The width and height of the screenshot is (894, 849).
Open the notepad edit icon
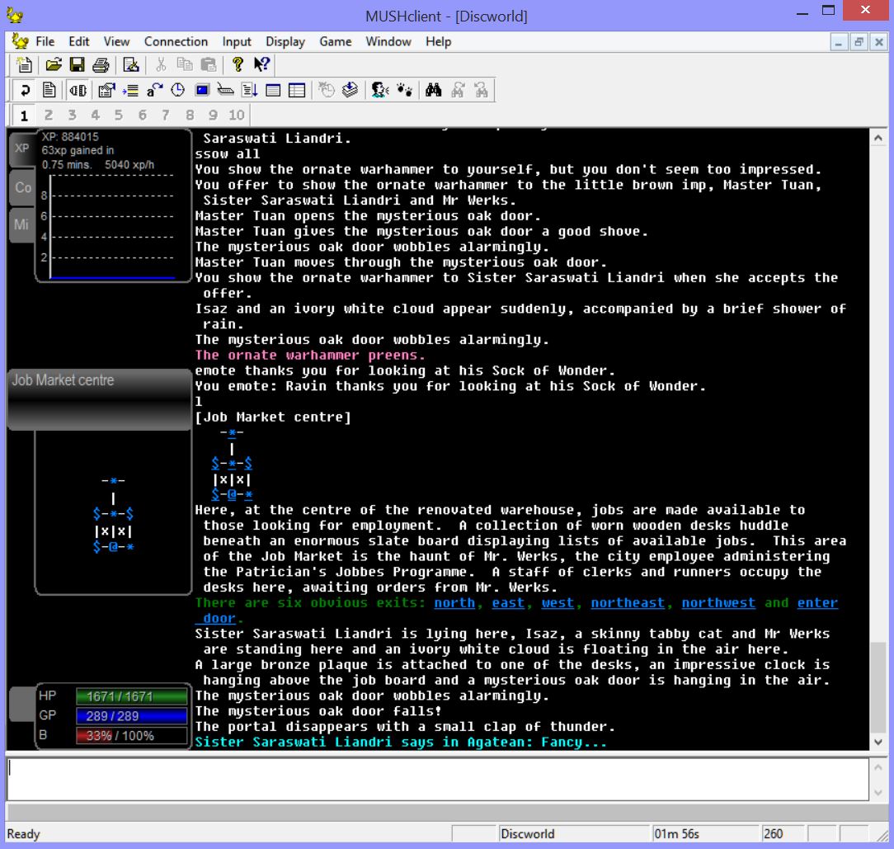click(x=131, y=64)
